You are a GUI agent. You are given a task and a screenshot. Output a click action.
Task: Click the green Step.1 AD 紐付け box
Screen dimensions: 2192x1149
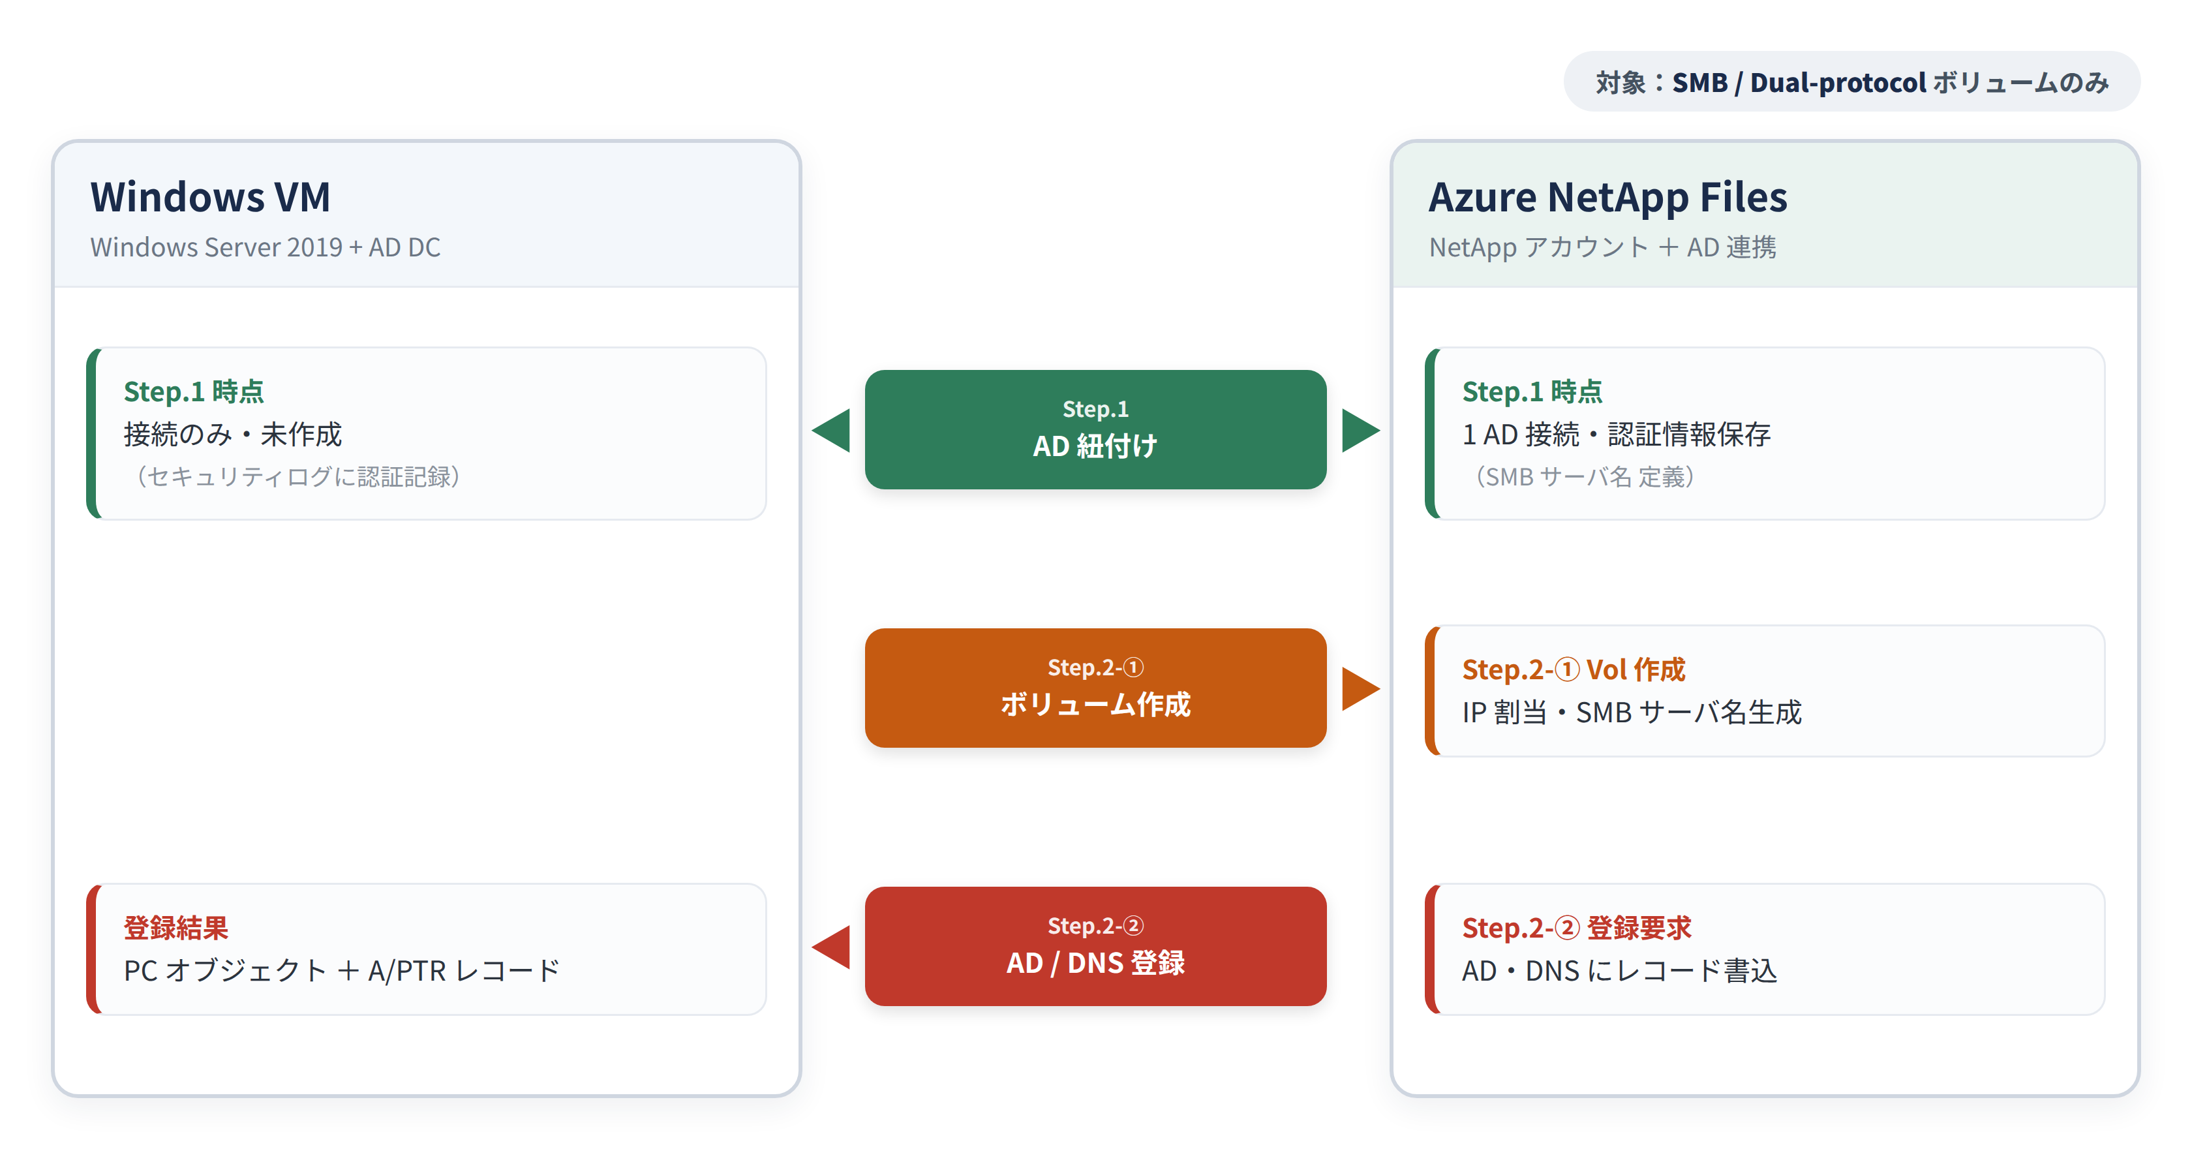[1095, 429]
